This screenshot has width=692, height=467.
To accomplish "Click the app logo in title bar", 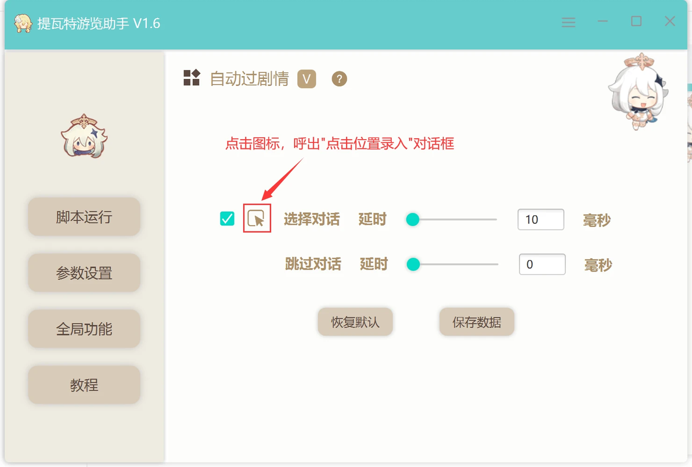I will (23, 23).
